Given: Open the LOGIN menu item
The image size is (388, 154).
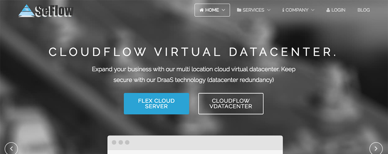Looking at the screenshot, I should [338, 10].
